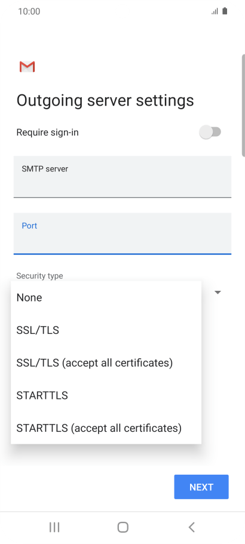Tap the signal strength icon
245x544 pixels.
[215, 11]
